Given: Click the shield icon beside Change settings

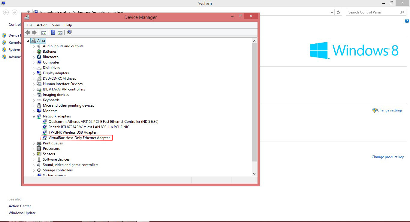Looking at the screenshot, I should click(x=374, y=110).
